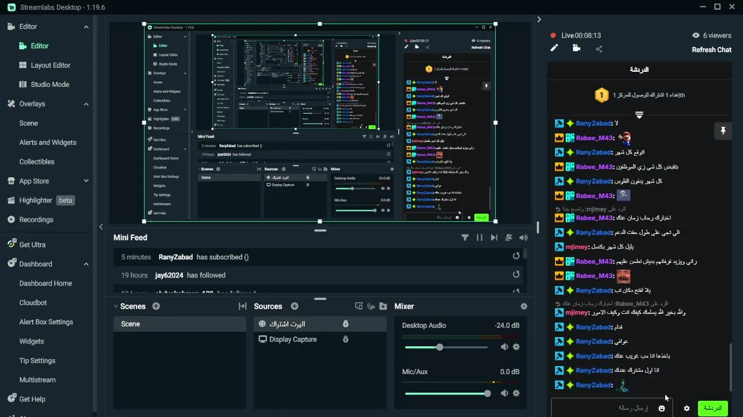Viewport: 743px width, 417px height.
Task: Mute the Mic/Aux speaker
Action: tap(504, 393)
